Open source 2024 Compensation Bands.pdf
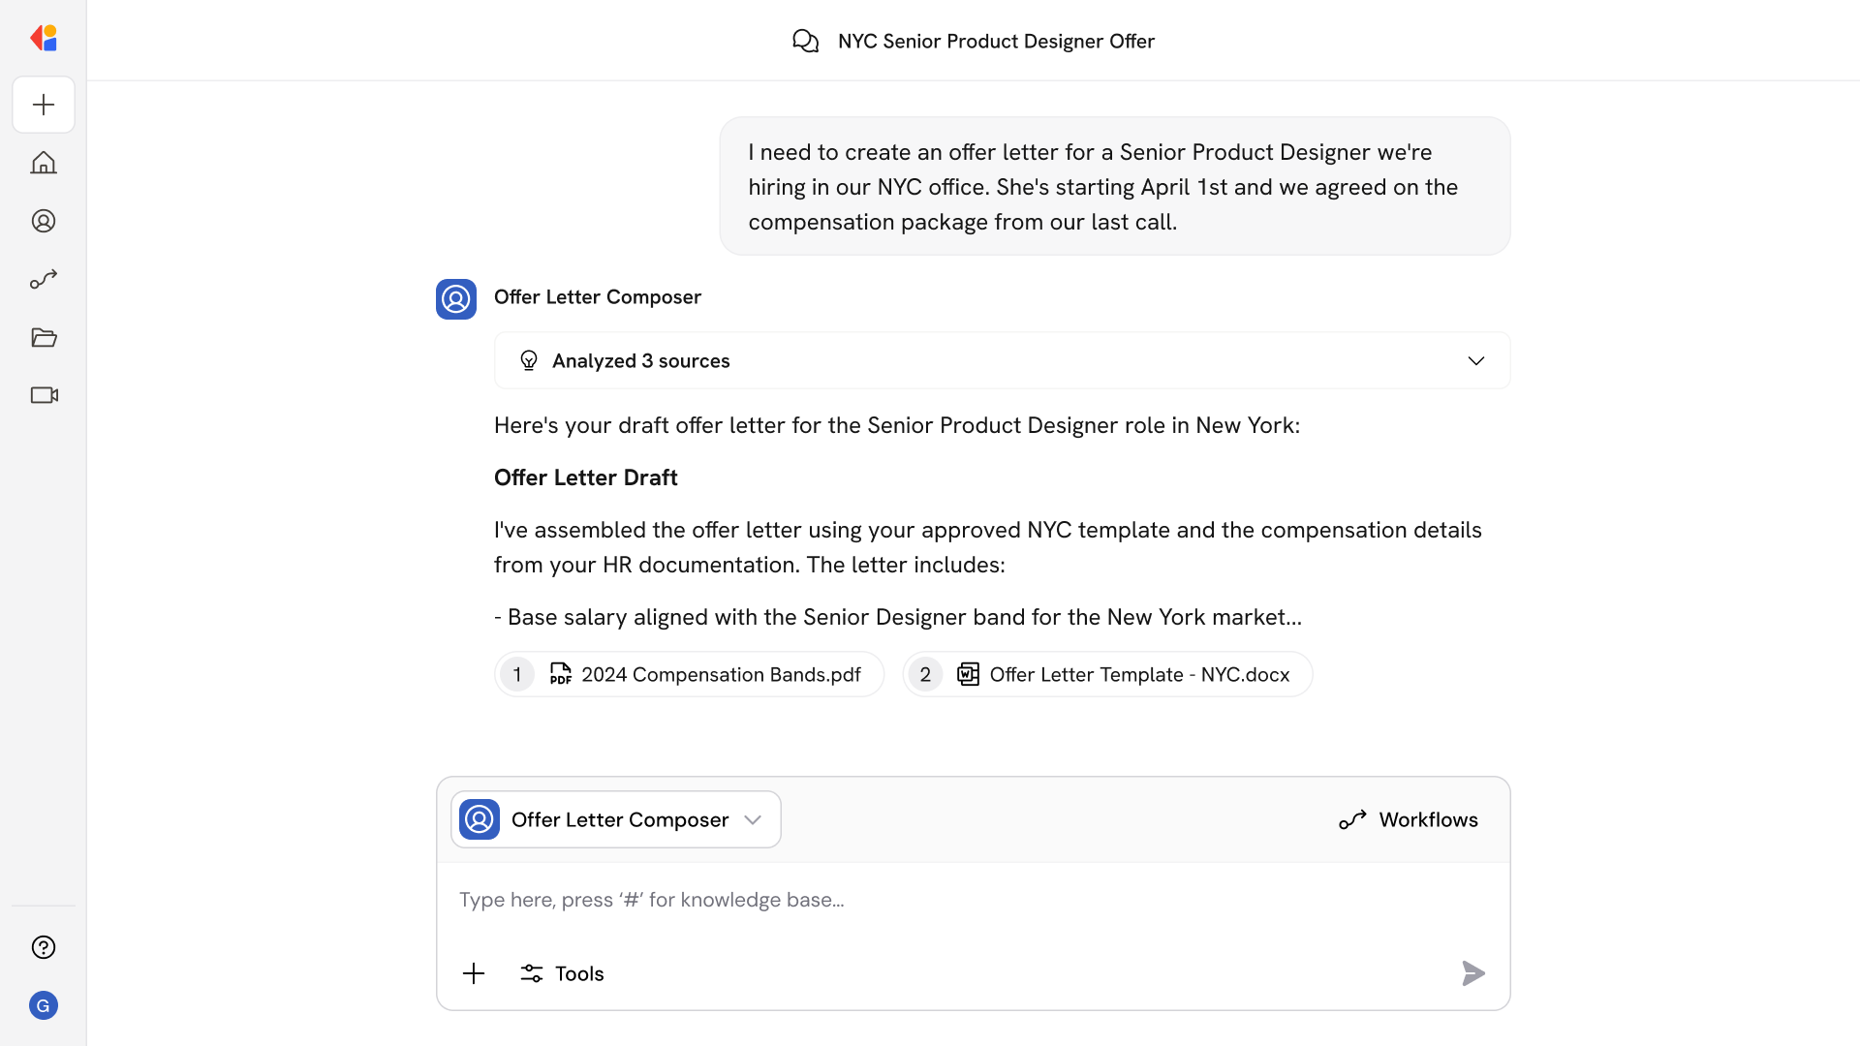The image size is (1860, 1046). (x=689, y=674)
